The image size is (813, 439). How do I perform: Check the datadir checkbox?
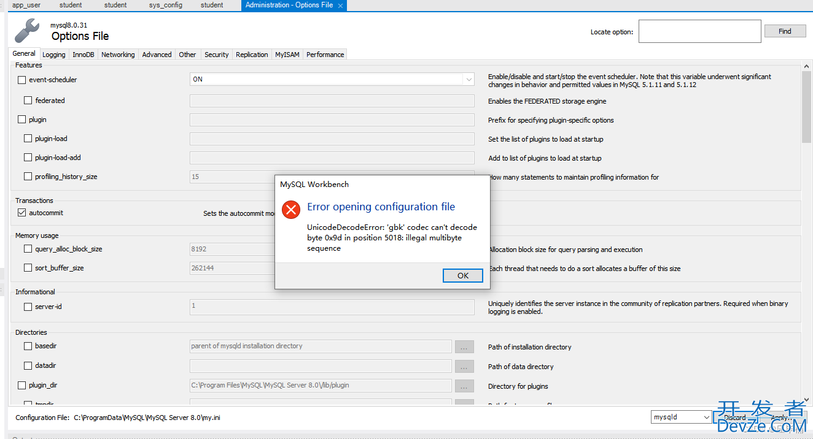(28, 365)
